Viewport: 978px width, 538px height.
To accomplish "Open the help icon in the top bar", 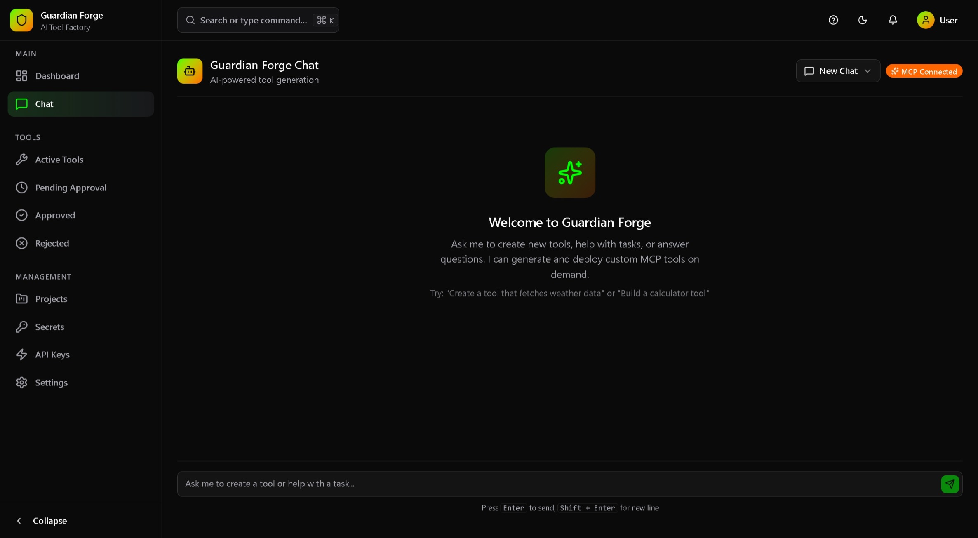I will pyautogui.click(x=833, y=20).
